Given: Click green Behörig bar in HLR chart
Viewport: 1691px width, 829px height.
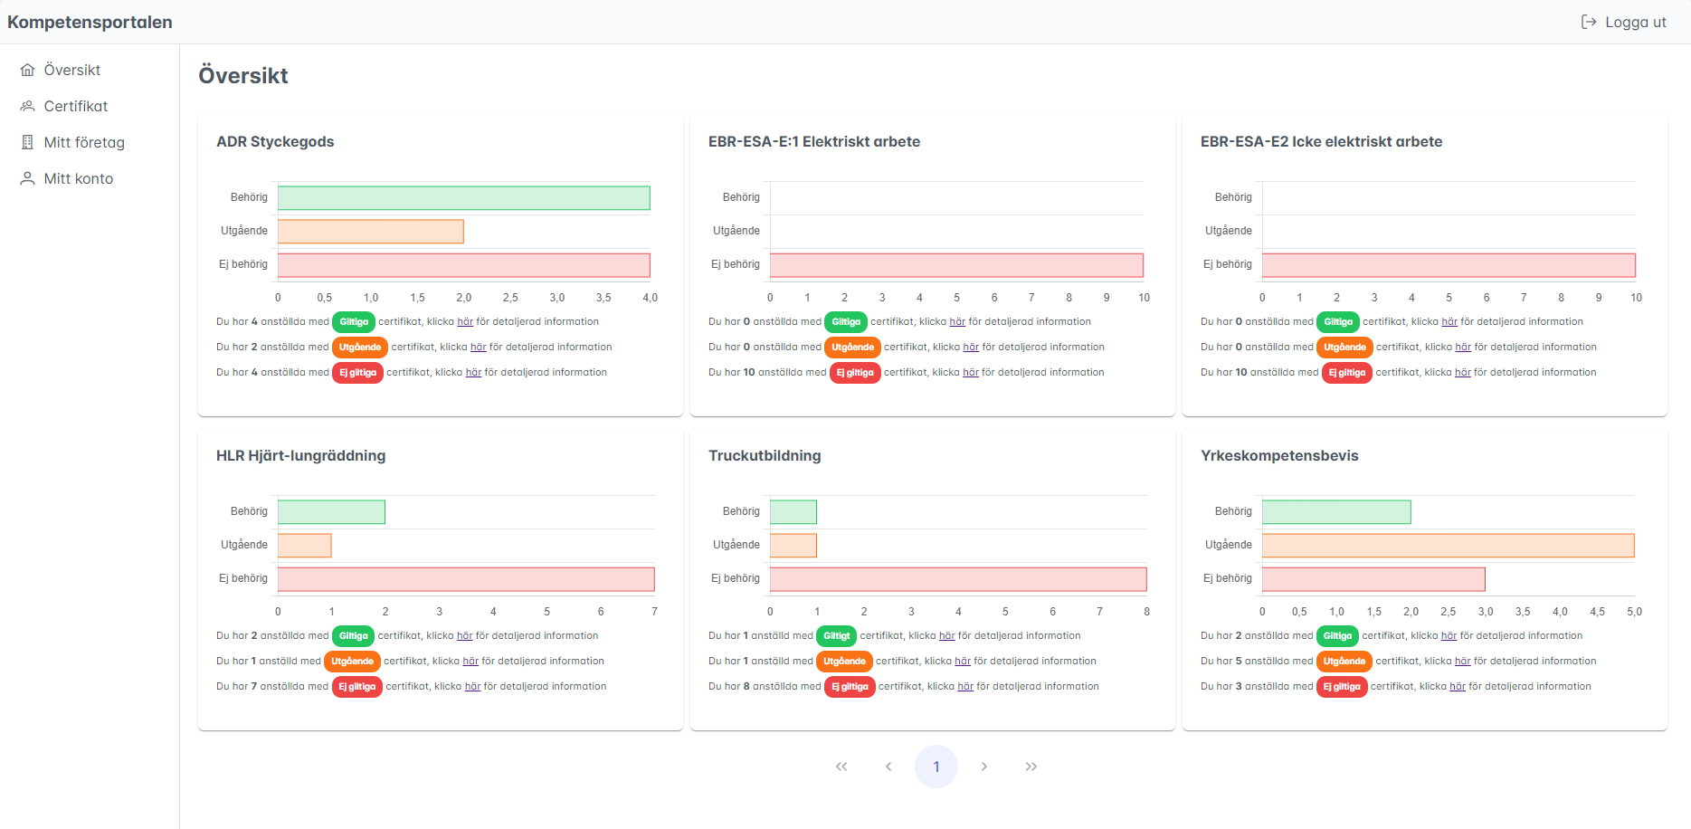Looking at the screenshot, I should (331, 511).
